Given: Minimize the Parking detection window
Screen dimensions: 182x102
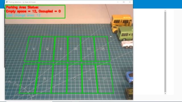Looking at the screenshot, I should tap(118, 2).
